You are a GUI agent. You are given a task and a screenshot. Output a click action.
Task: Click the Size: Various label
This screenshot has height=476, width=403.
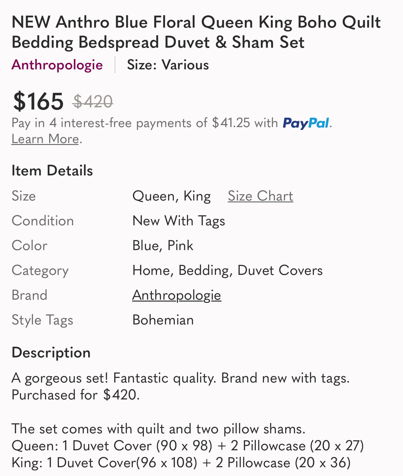(x=168, y=65)
